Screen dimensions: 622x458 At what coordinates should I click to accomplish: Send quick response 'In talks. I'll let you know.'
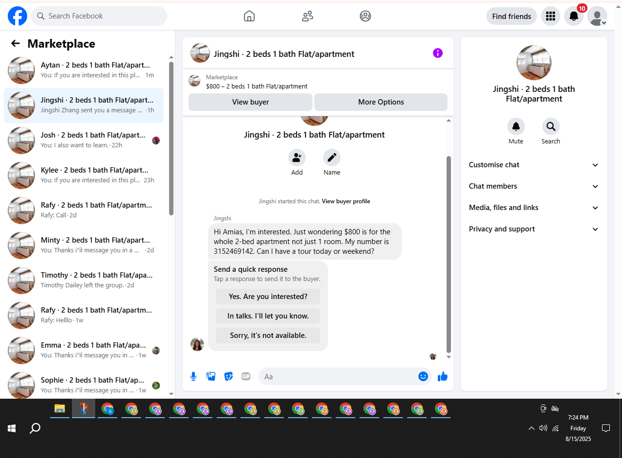point(268,316)
